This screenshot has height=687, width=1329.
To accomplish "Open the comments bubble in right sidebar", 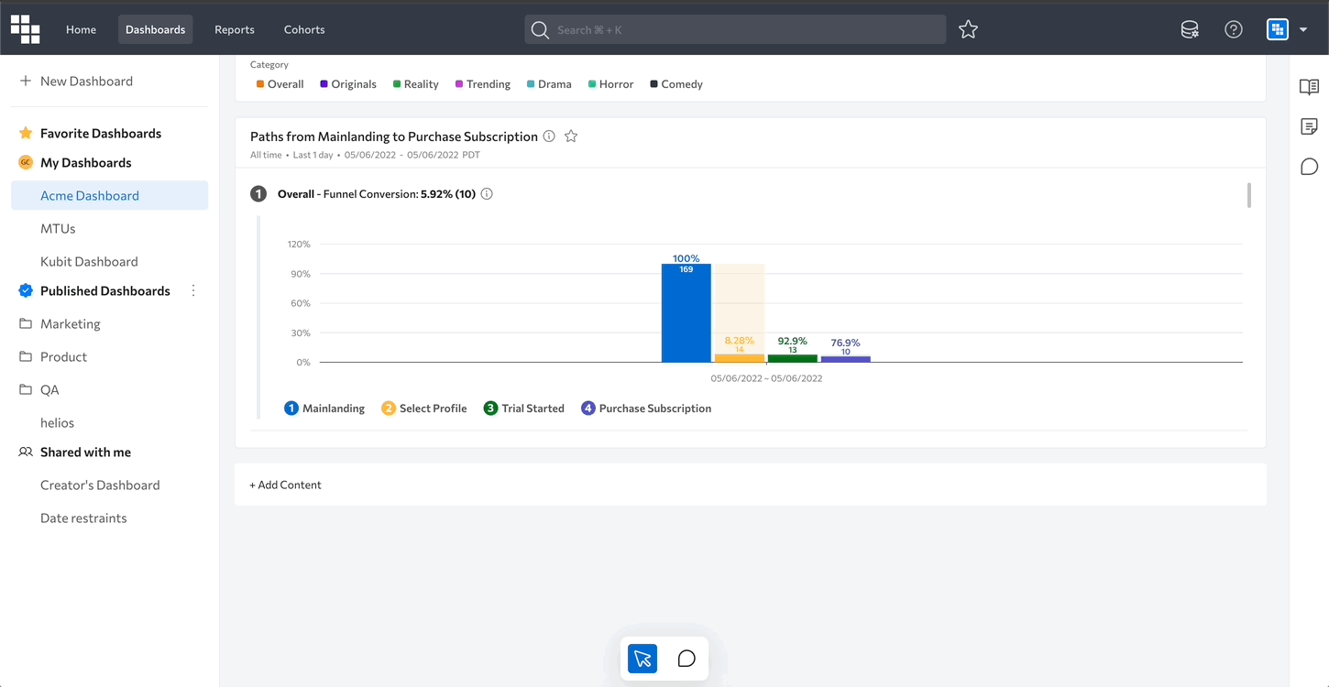I will pos(1309,166).
